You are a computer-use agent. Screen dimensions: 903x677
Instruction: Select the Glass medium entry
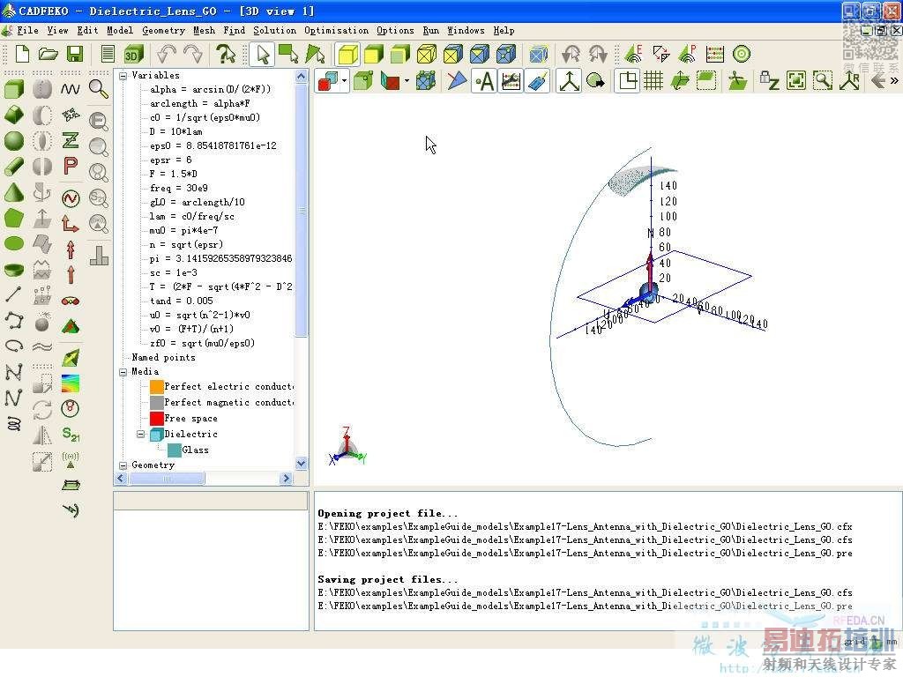[x=195, y=450]
